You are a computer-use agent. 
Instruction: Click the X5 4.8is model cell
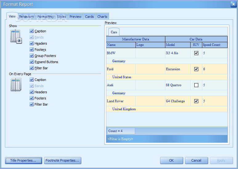(178, 53)
